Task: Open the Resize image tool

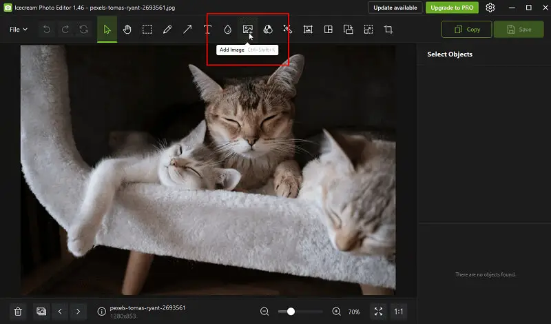Action: click(368, 30)
